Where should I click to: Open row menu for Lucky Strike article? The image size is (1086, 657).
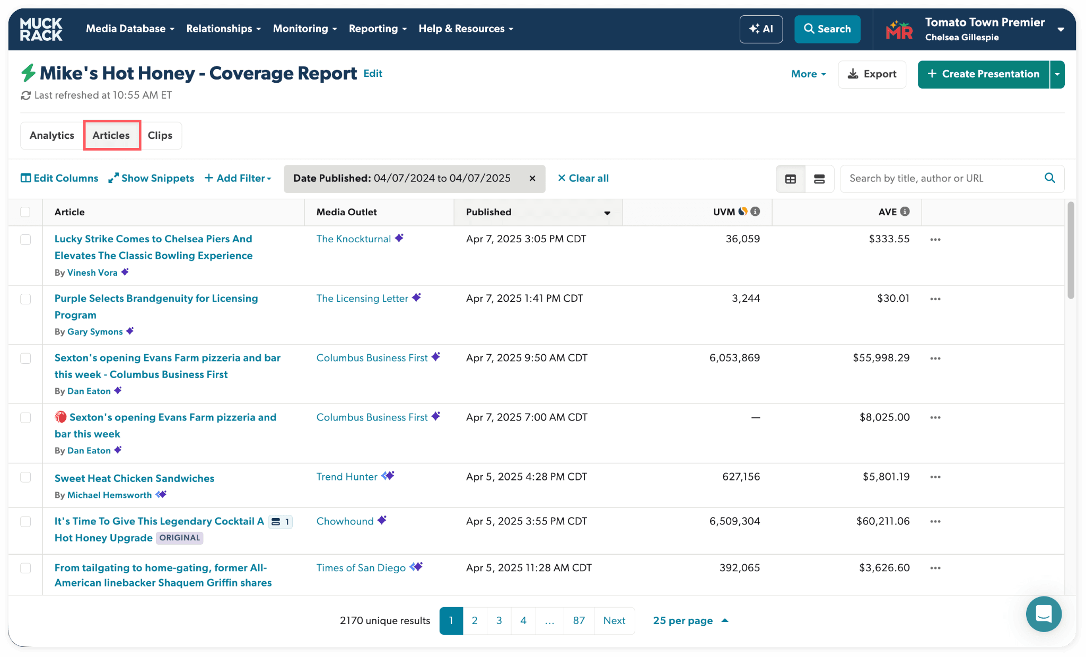coord(935,240)
